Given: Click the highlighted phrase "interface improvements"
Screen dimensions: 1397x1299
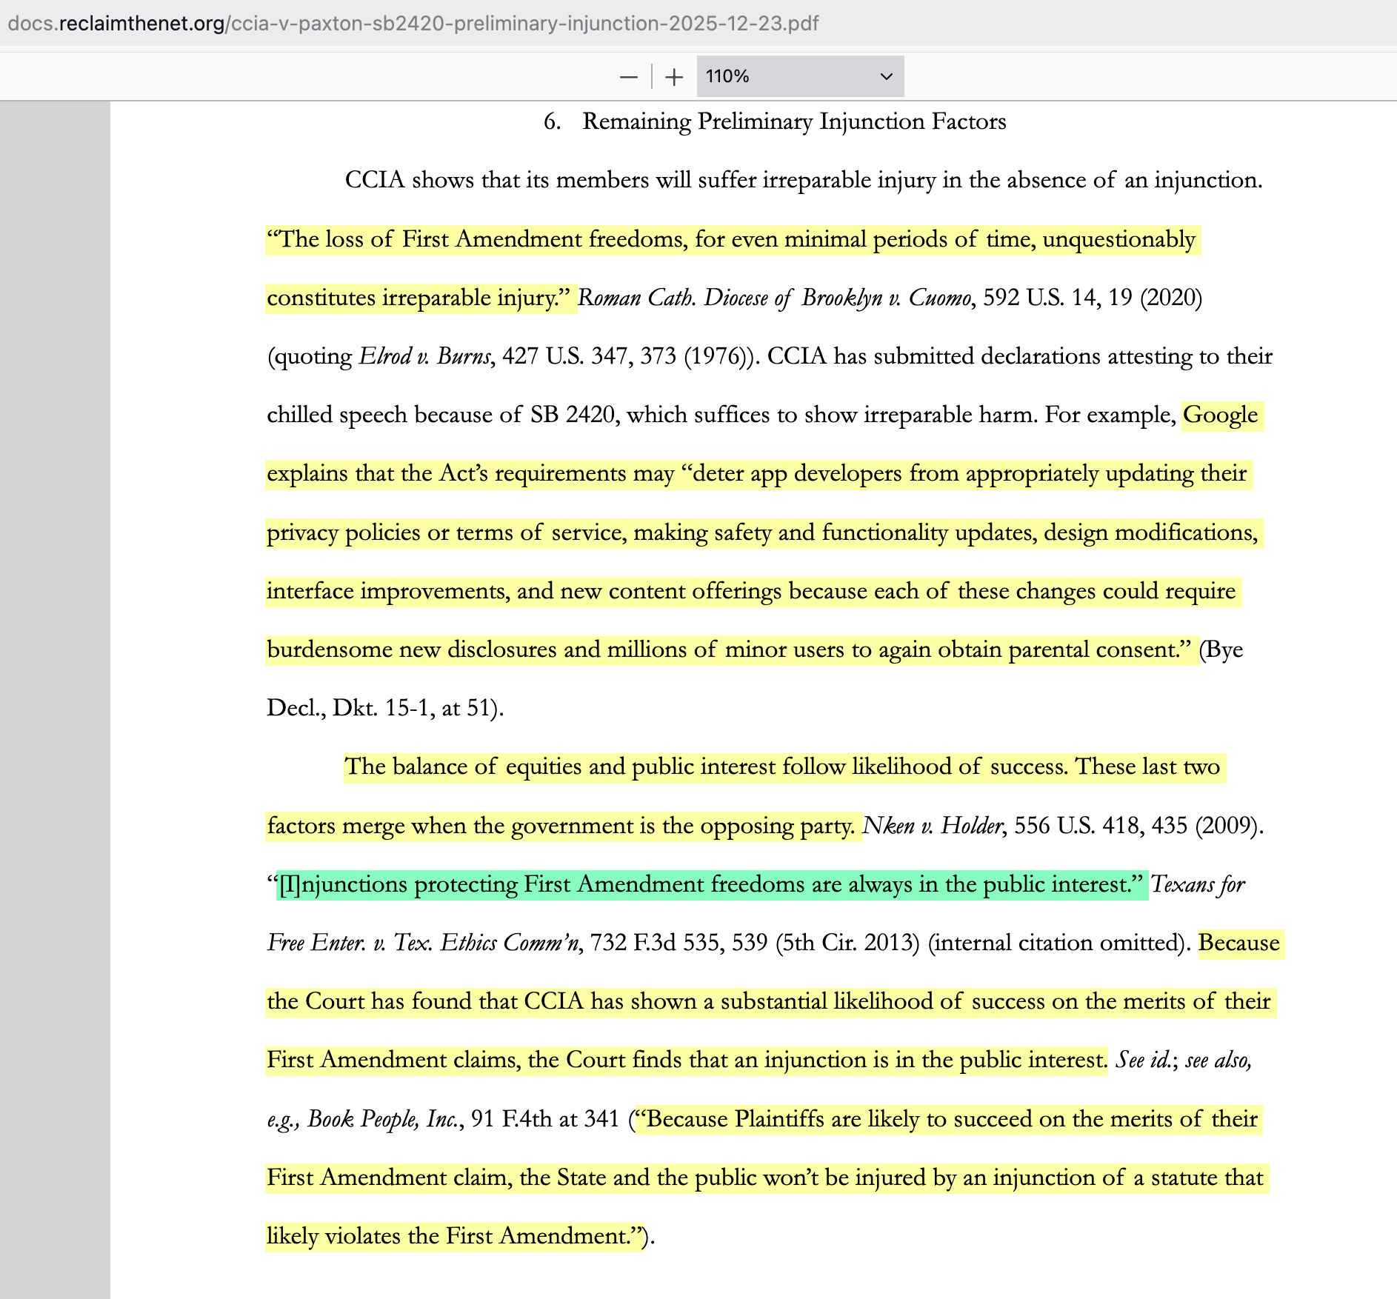Looking at the screenshot, I should [x=387, y=591].
